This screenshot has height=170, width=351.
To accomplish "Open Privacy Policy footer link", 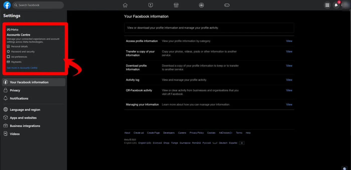I will (197, 133).
